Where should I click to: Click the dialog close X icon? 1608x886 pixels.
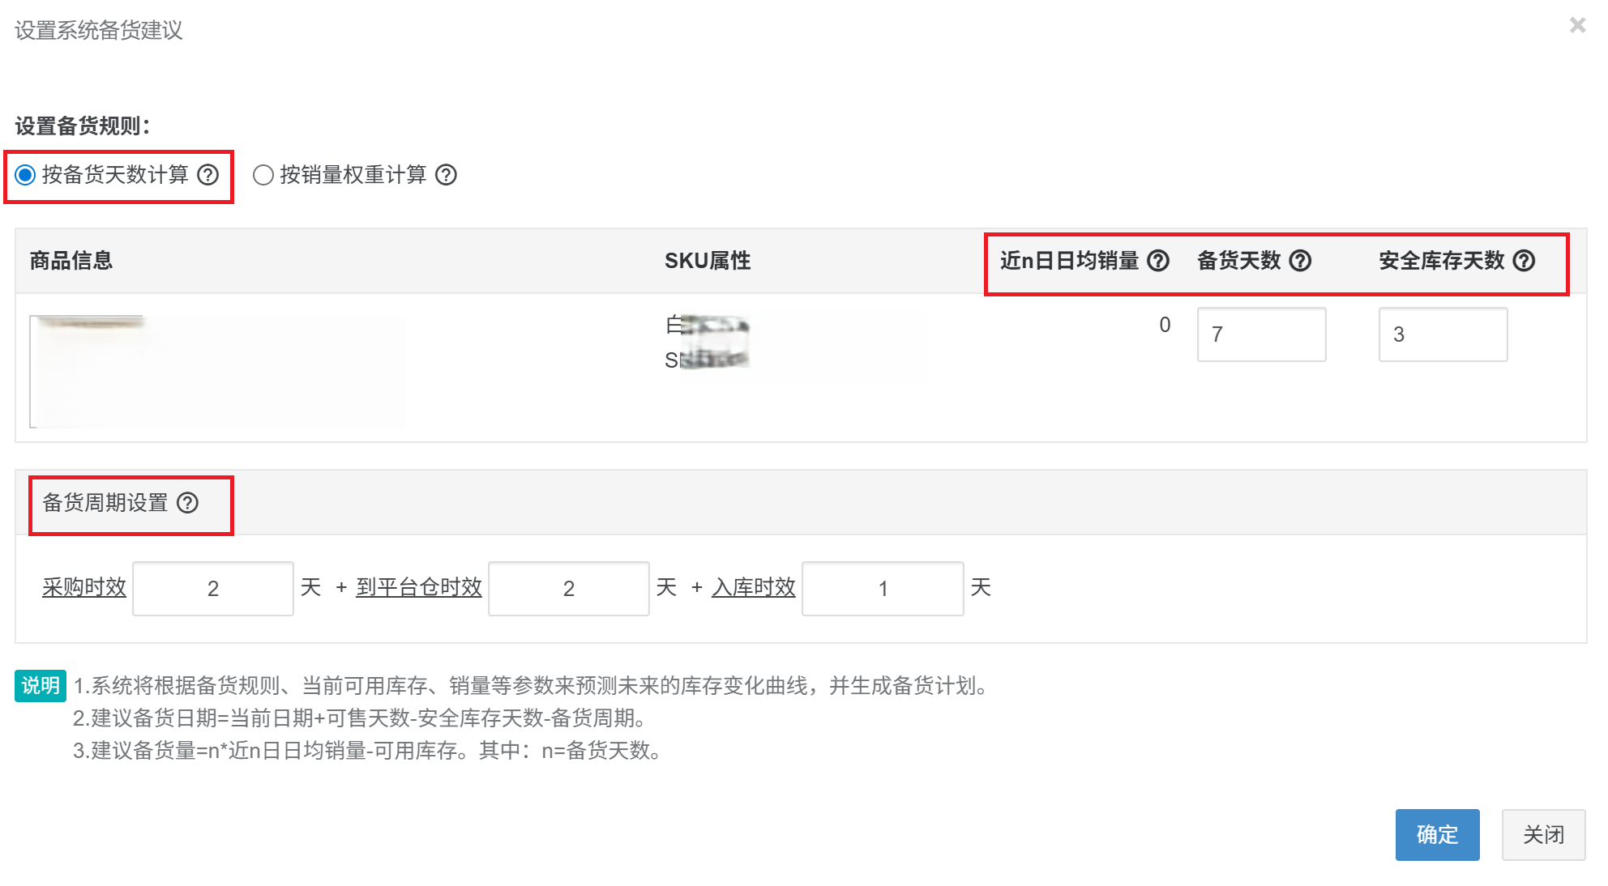coord(1577,26)
